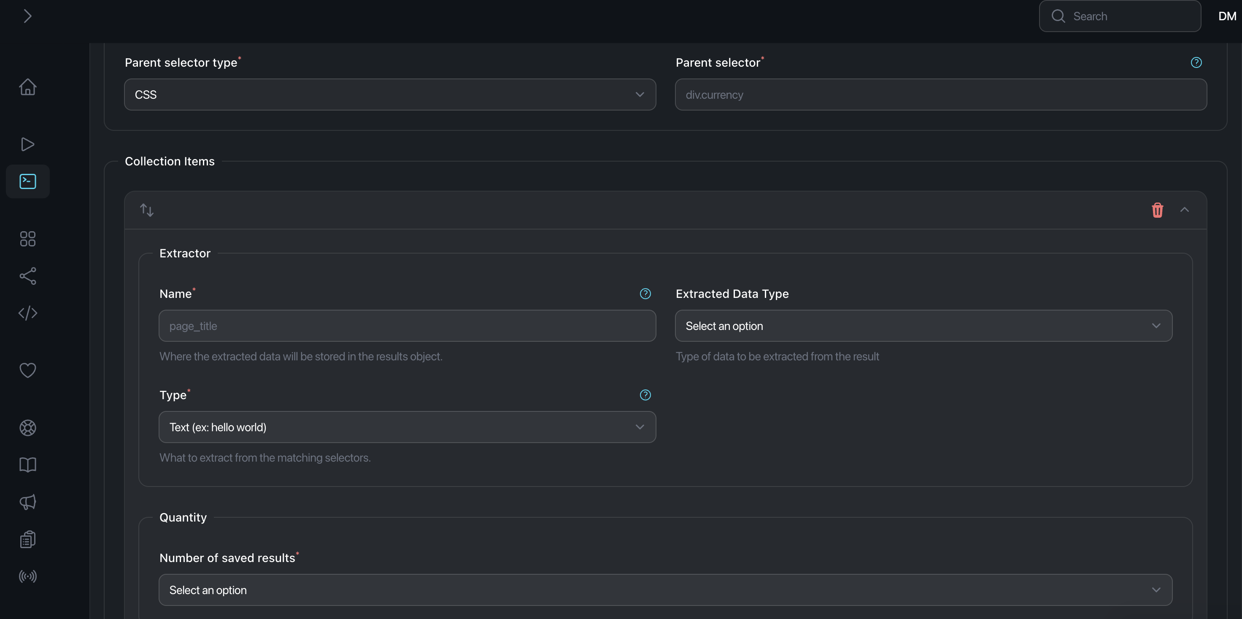
Task: Click the reorder arrows on collection item
Action: tap(146, 210)
